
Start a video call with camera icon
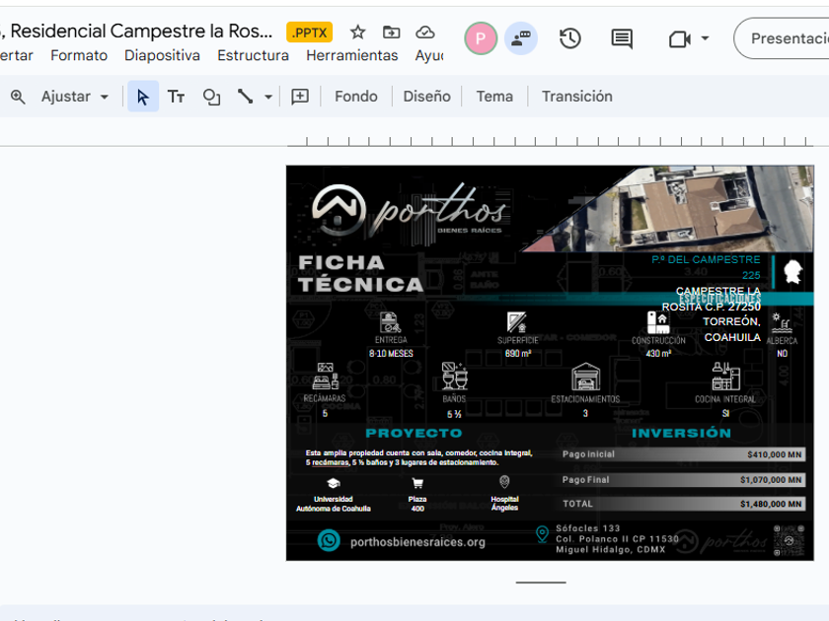point(679,38)
